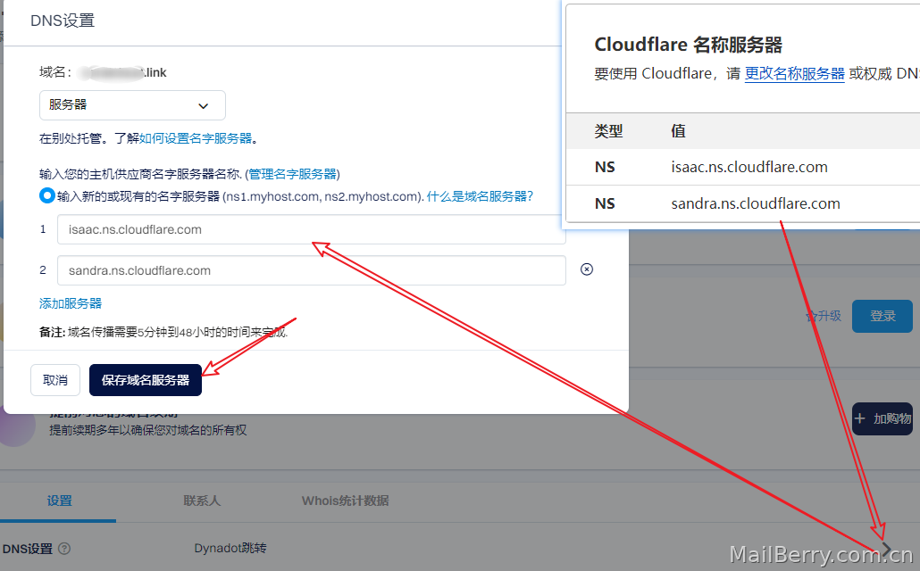Open the 管理名字服务器 link
This screenshot has height=571, width=920.
point(292,174)
